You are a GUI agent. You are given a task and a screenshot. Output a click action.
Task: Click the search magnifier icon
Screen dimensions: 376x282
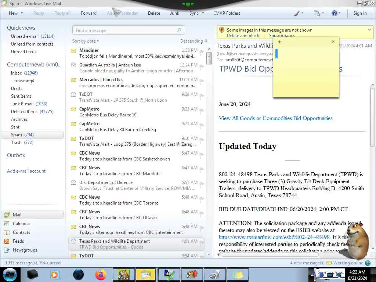point(179,30)
